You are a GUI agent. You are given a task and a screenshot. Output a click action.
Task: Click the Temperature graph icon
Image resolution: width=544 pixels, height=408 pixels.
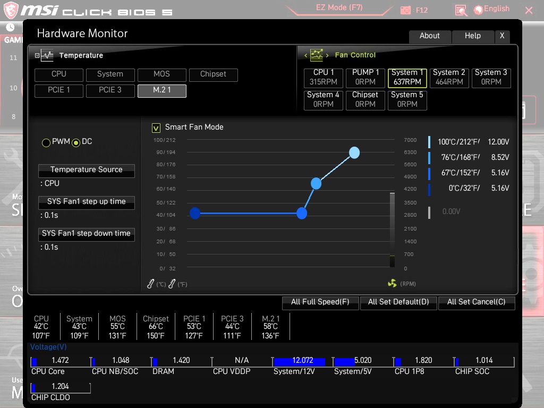(x=47, y=55)
